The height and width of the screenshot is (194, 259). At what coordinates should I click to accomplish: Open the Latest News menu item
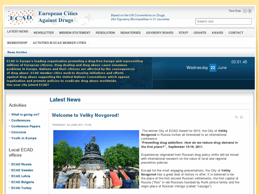pos(18,31)
